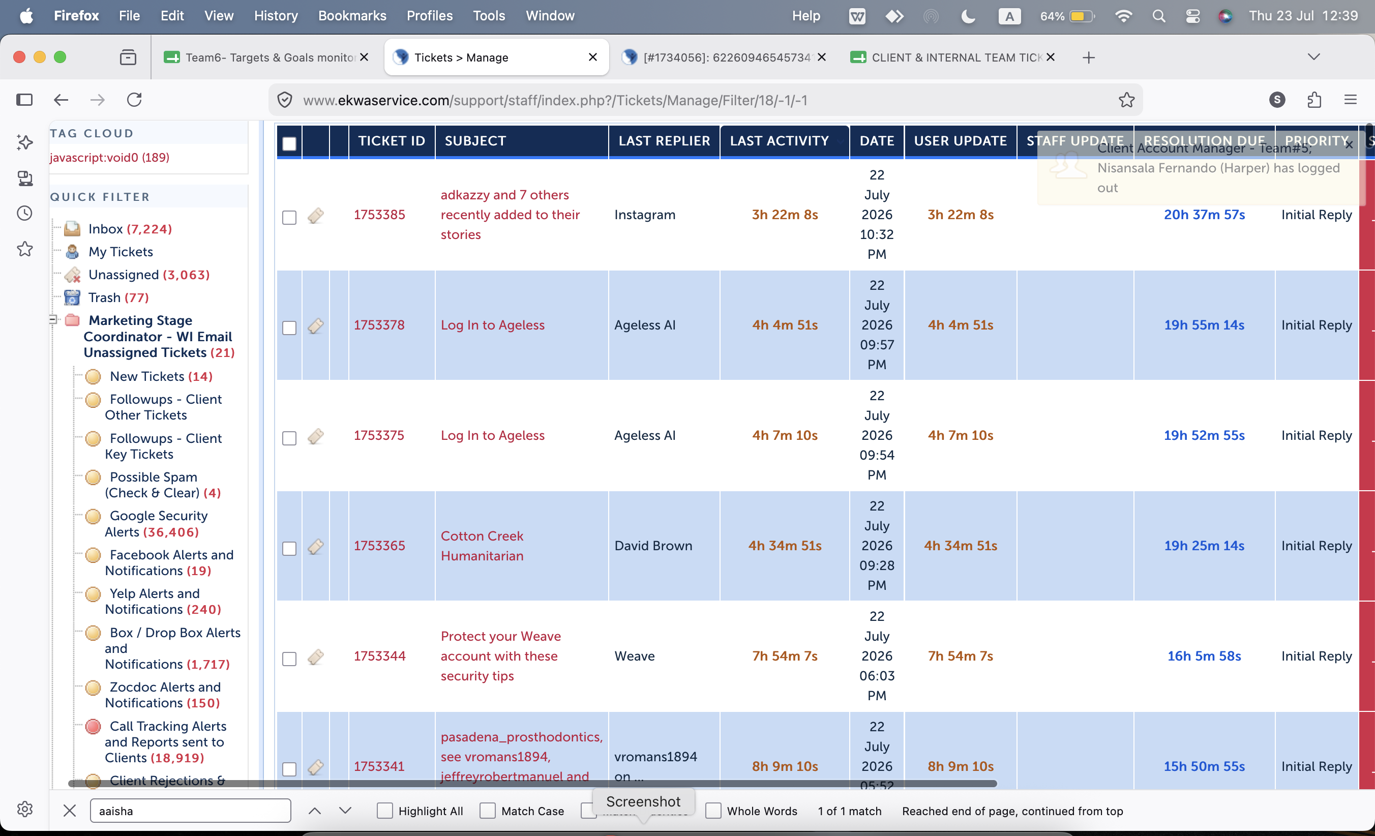Switch to Client & Internal Team Tickets tab
The width and height of the screenshot is (1375, 836).
point(952,57)
